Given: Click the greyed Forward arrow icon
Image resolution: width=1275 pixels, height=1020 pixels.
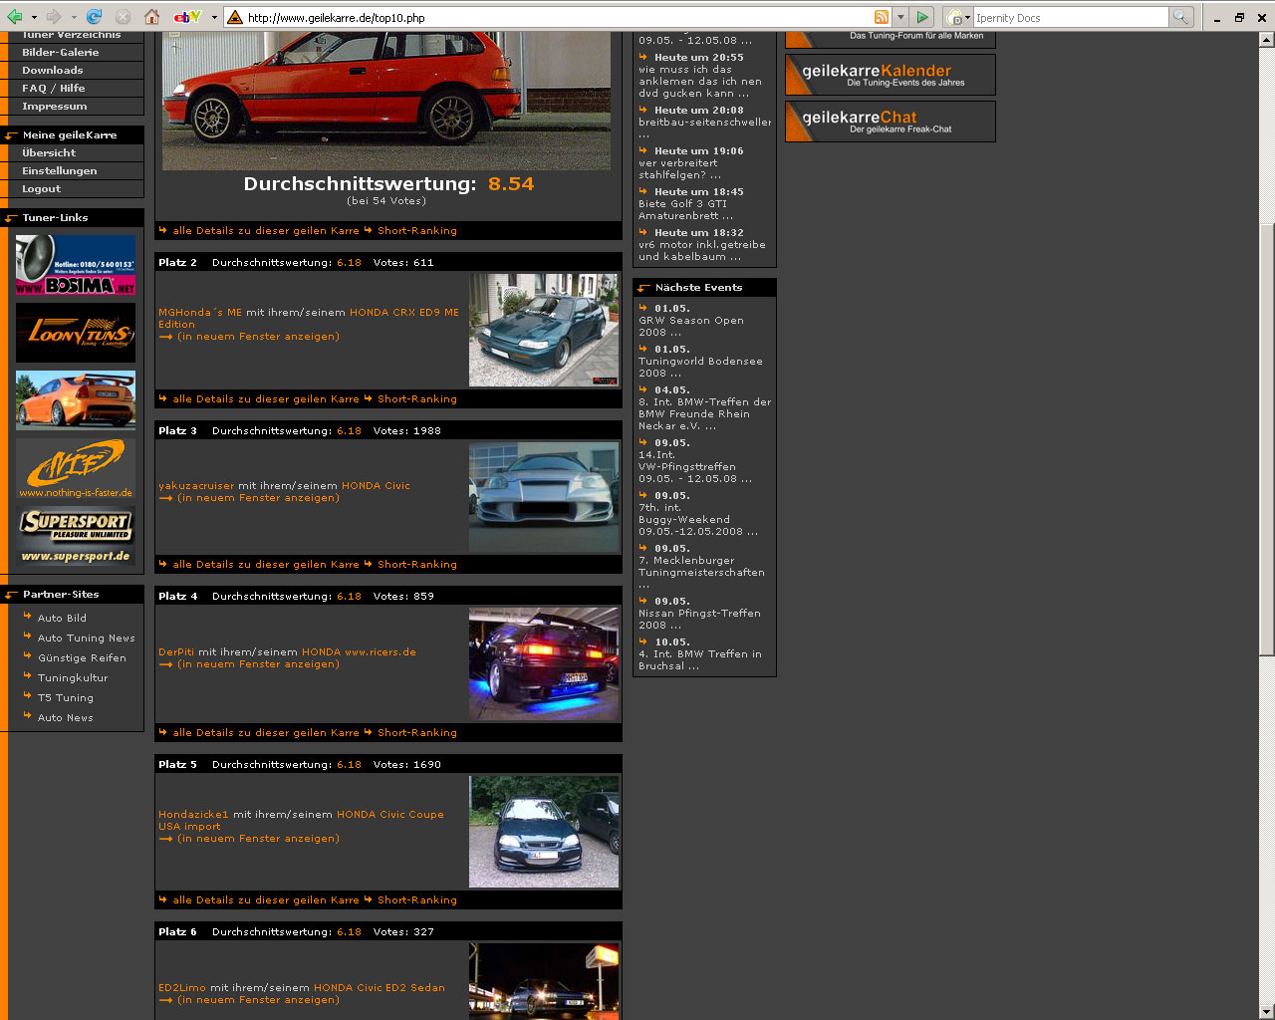Looking at the screenshot, I should point(54,17).
